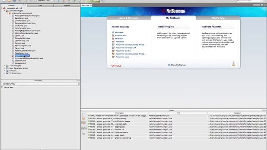Image resolution: width=267 pixels, height=150 pixels.
Task: Open the footprint-core recent project
Action: click(122, 57)
